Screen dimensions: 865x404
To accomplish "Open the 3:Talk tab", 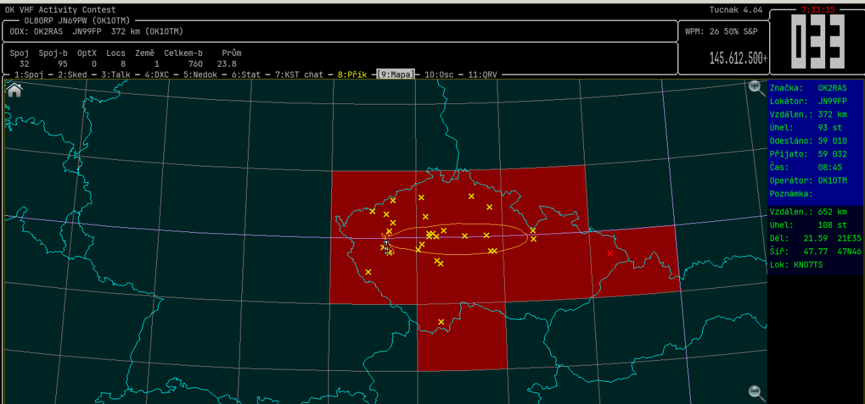I will click(116, 75).
